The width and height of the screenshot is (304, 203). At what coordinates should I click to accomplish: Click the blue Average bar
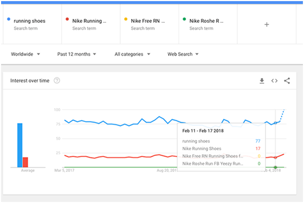click(20, 145)
